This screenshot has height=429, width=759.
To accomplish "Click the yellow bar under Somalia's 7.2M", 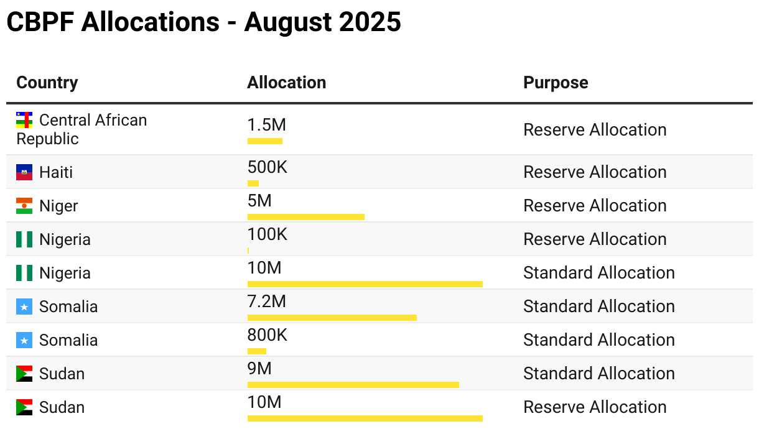I will [x=332, y=318].
